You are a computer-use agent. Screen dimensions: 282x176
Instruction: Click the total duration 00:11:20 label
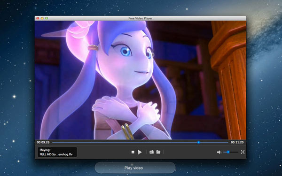237,142
